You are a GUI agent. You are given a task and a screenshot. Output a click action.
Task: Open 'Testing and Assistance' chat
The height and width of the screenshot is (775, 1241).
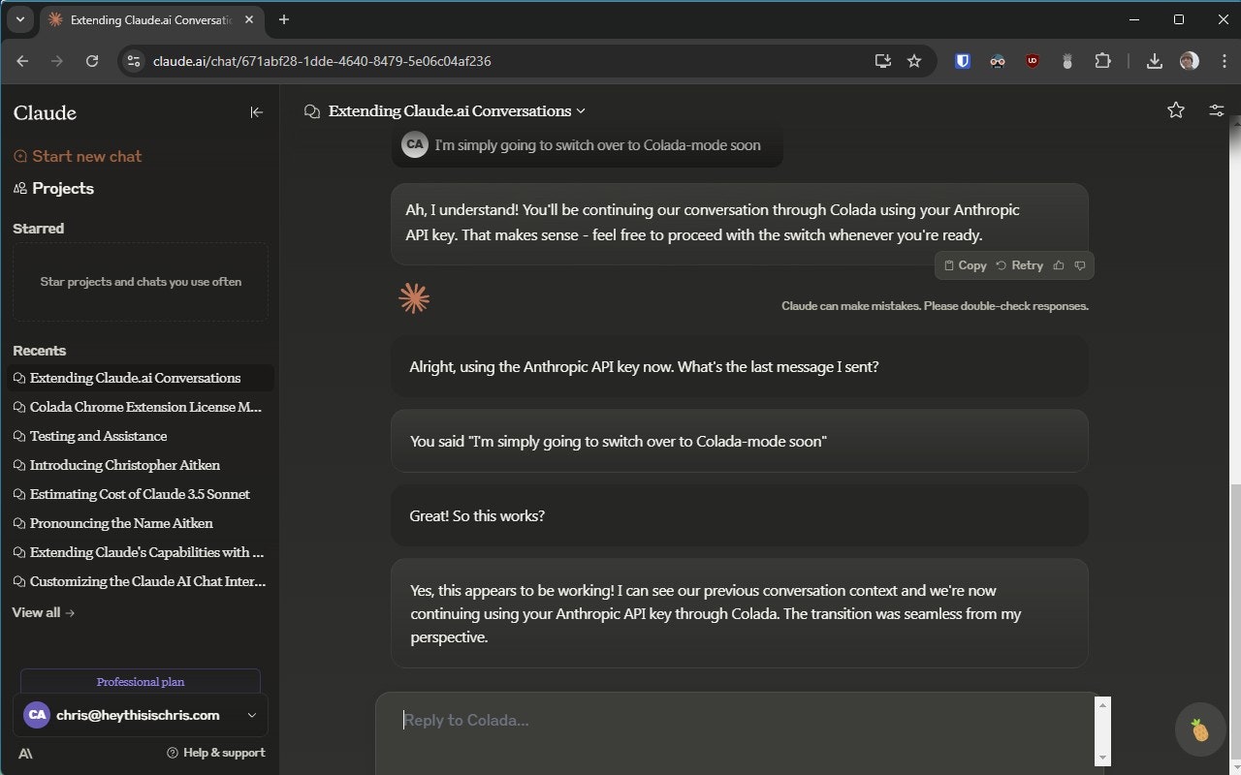tap(140, 436)
